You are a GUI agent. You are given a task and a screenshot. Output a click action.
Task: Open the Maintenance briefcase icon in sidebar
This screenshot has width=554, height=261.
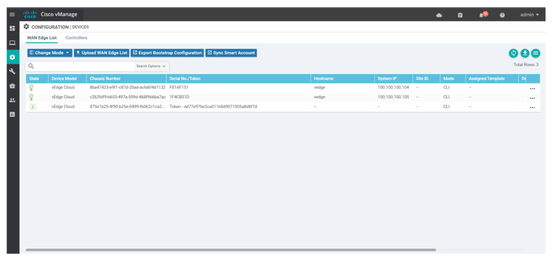(x=12, y=86)
